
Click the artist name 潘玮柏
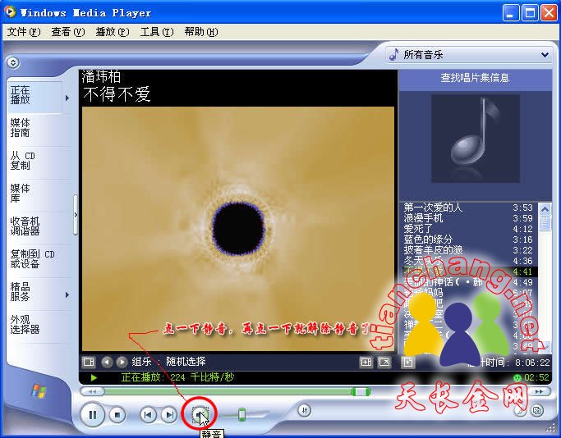click(x=101, y=77)
